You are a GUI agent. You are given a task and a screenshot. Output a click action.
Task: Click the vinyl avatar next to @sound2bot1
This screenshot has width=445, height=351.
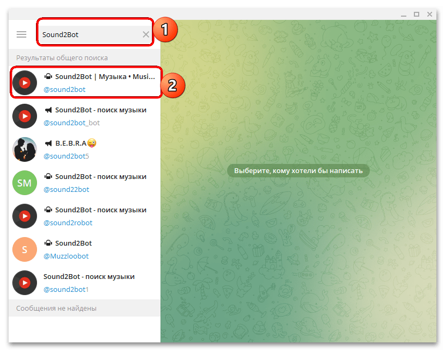pyautogui.click(x=25, y=283)
